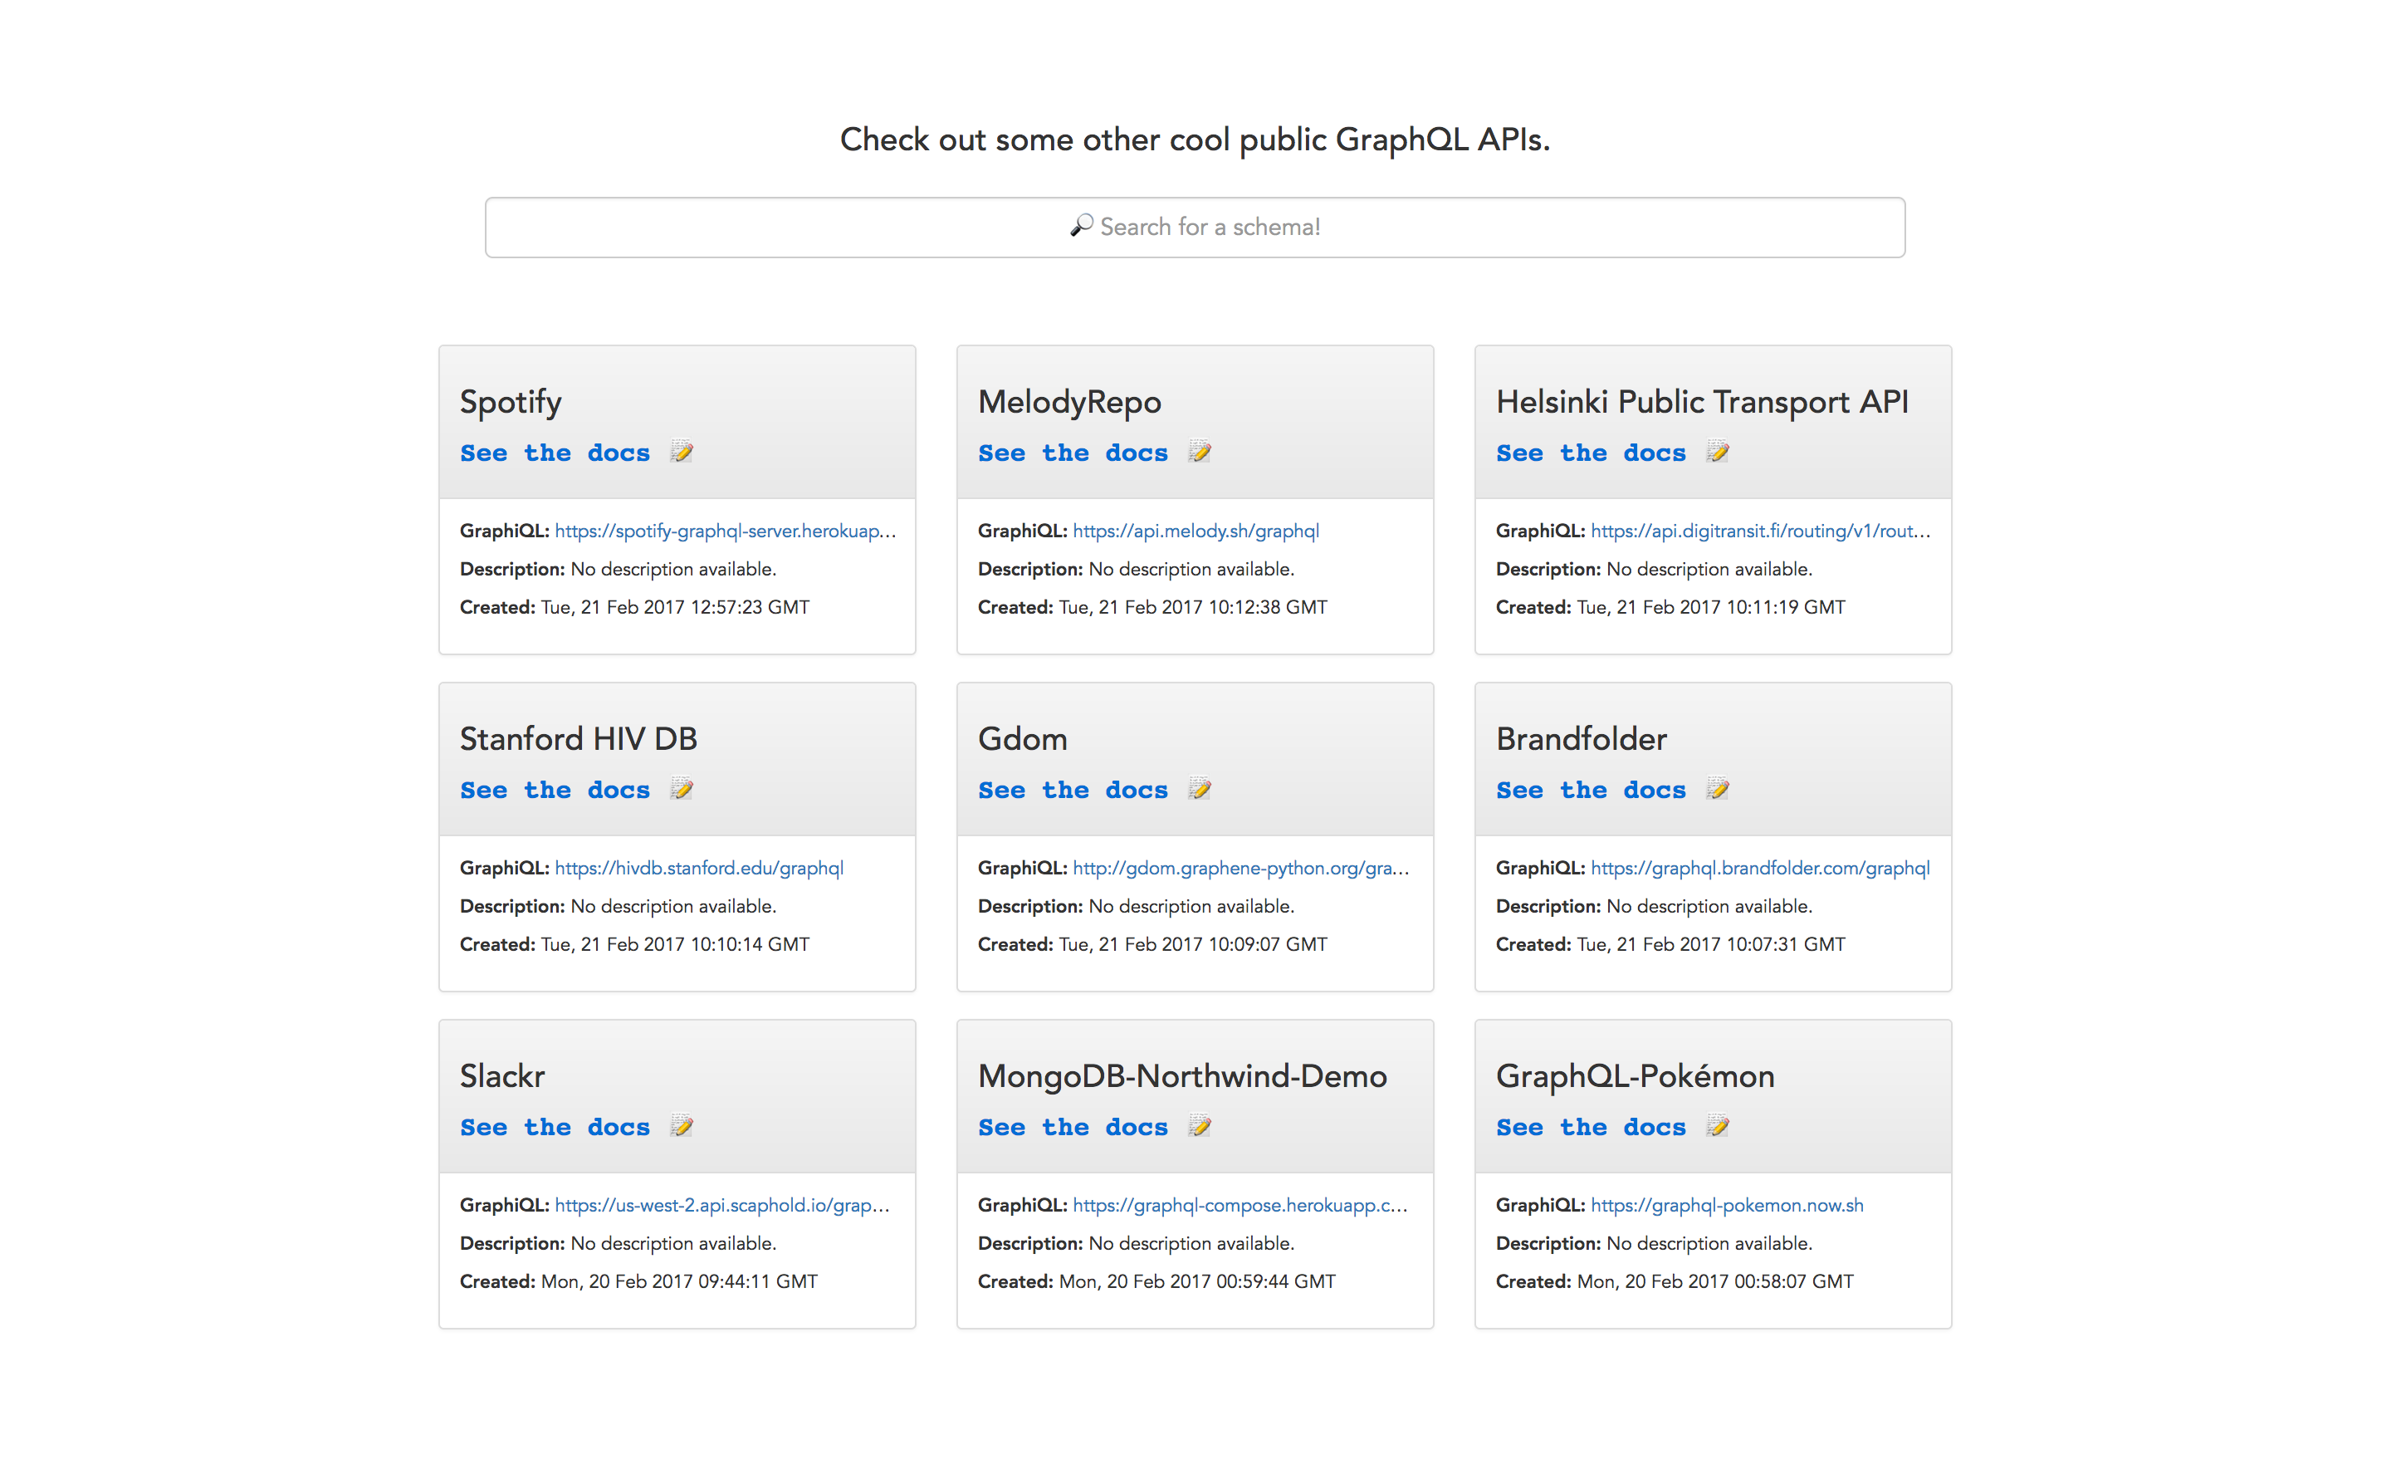Open 'See the docs' for Spotify

(555, 453)
